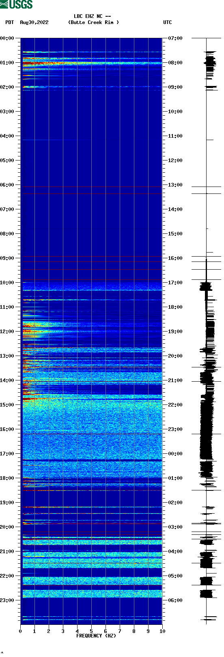Click the UTC 09:00 time label
Screen dimensions: 224x657
[175, 87]
